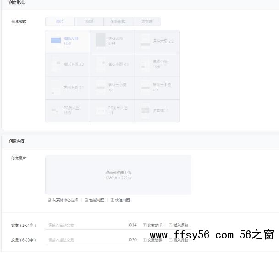This screenshot has height=255, width=279.
Task: Choose the PC端大图 16:9 format card
Action: [x=68, y=111]
